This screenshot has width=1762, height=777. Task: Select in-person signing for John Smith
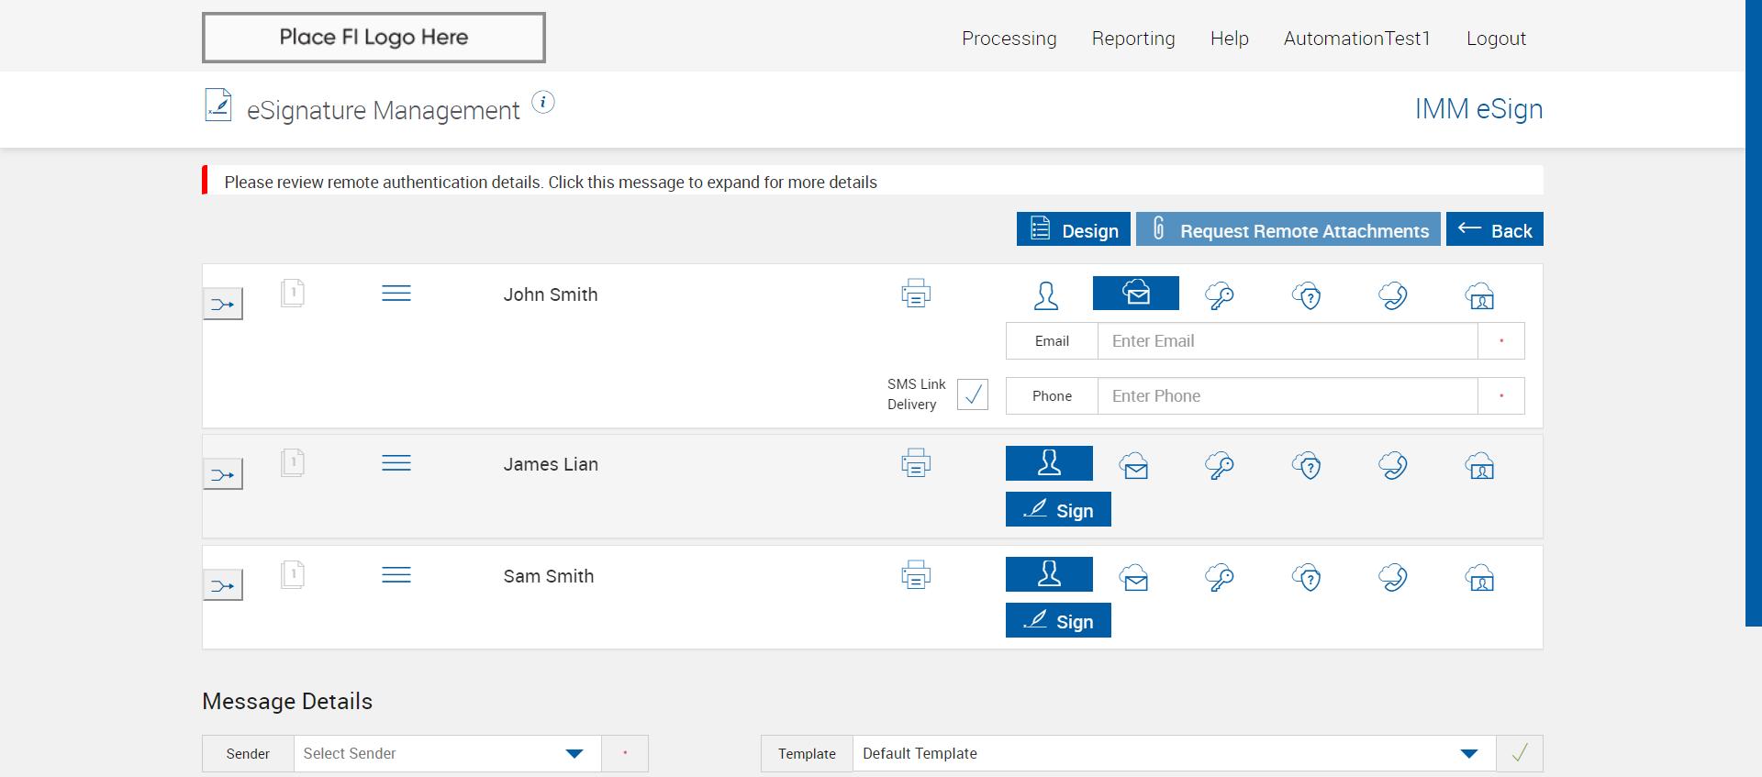1046,295
